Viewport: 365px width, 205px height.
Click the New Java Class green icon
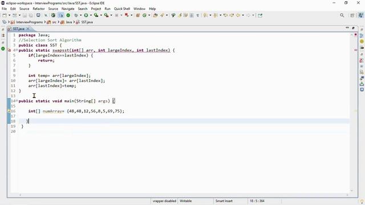tap(144, 15)
